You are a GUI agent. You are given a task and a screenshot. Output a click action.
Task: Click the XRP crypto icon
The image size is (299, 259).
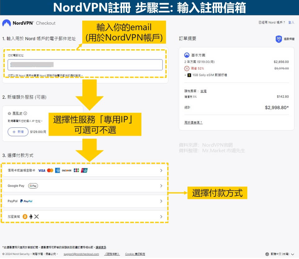click(36, 217)
